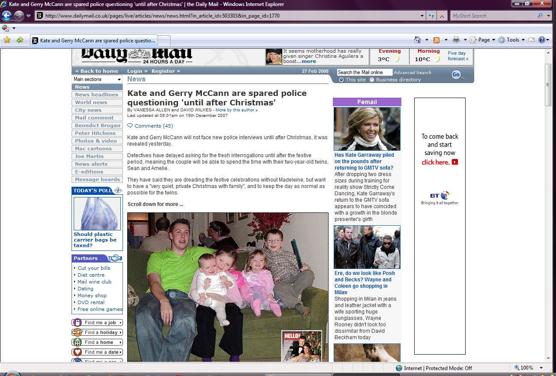Image resolution: width=556 pixels, height=376 pixels.
Task: Open the Favorites Center star icon
Action: (x=7, y=40)
